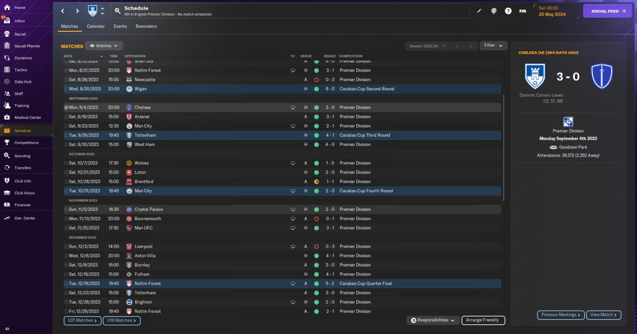Go to next season arrow
The width and height of the screenshot is (637, 334).
(x=471, y=46)
